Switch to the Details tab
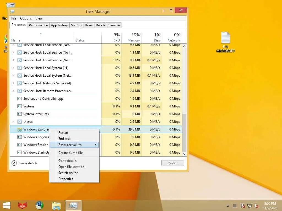 coord(101,25)
